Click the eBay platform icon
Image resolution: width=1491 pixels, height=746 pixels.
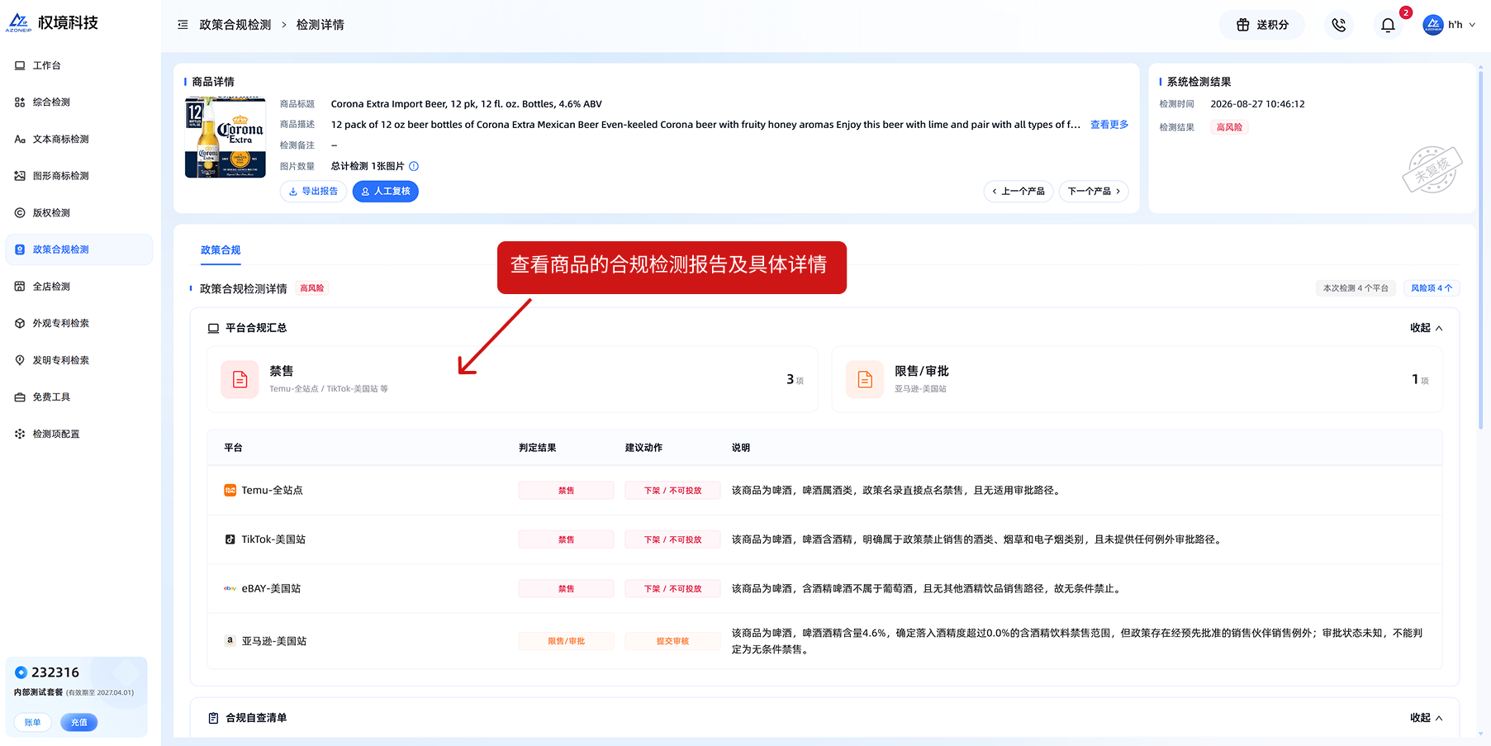point(230,589)
